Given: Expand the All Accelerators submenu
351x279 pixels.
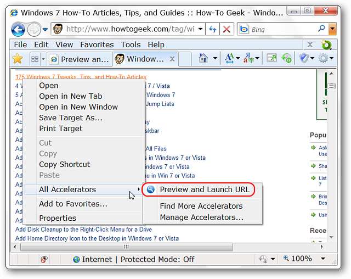Looking at the screenshot, I should (x=83, y=189).
